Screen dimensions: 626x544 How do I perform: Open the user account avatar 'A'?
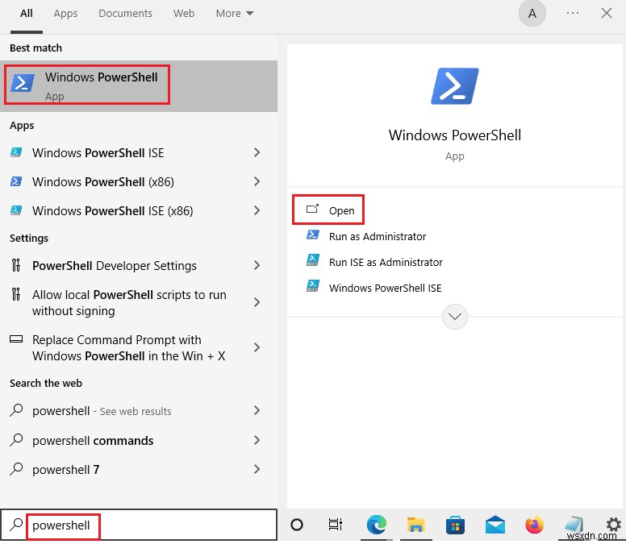532,14
